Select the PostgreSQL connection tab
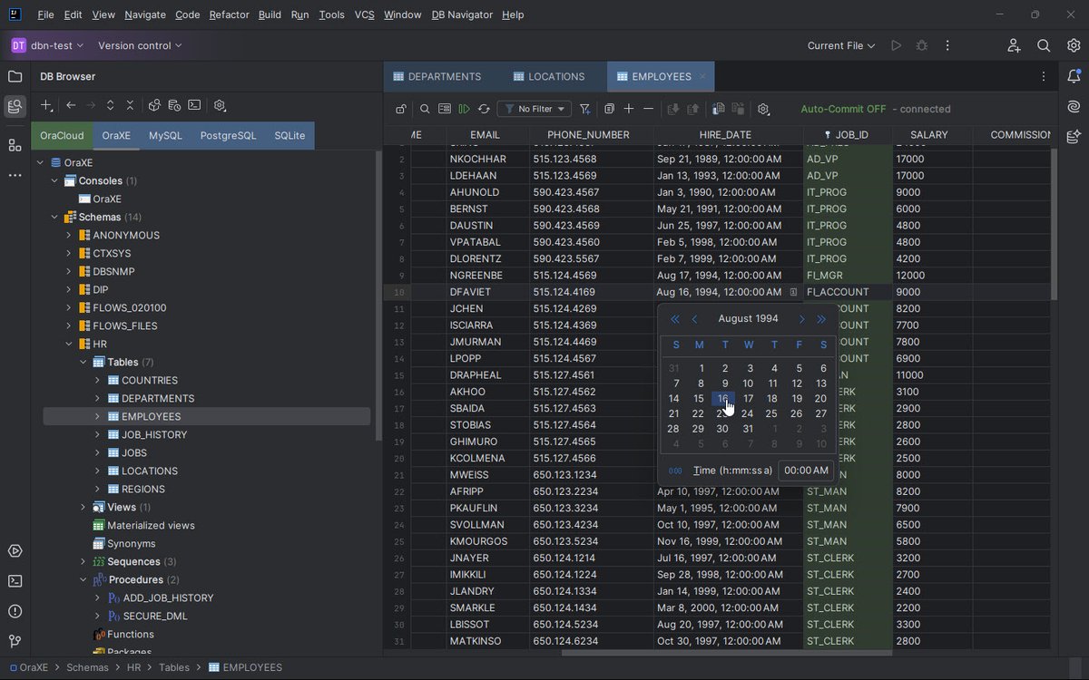 (228, 135)
